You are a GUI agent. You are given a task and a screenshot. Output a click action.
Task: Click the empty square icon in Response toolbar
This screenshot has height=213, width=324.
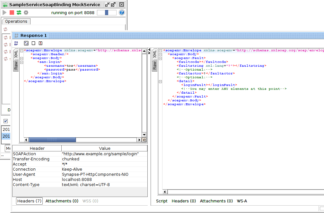pyautogui.click(x=33, y=43)
